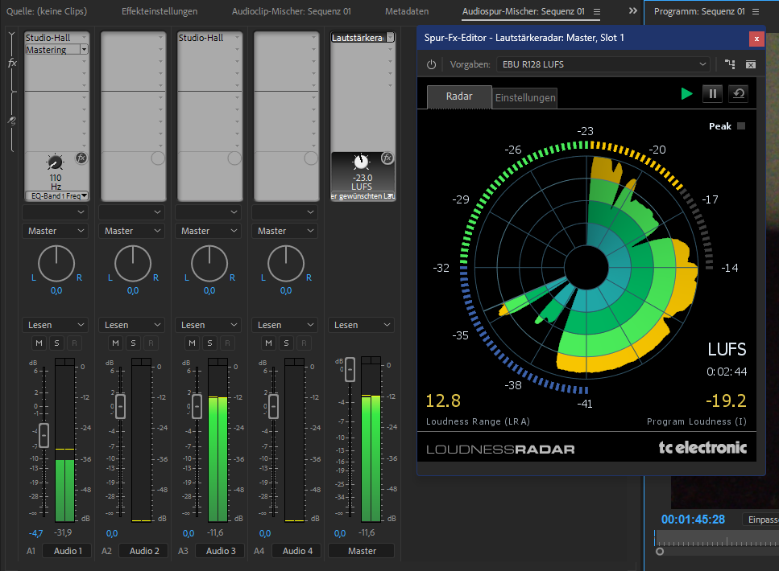Click the double-arrow panel overflow button
This screenshot has height=571, width=779.
(x=633, y=11)
